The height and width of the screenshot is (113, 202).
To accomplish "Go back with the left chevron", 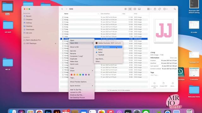I will click(62, 9).
